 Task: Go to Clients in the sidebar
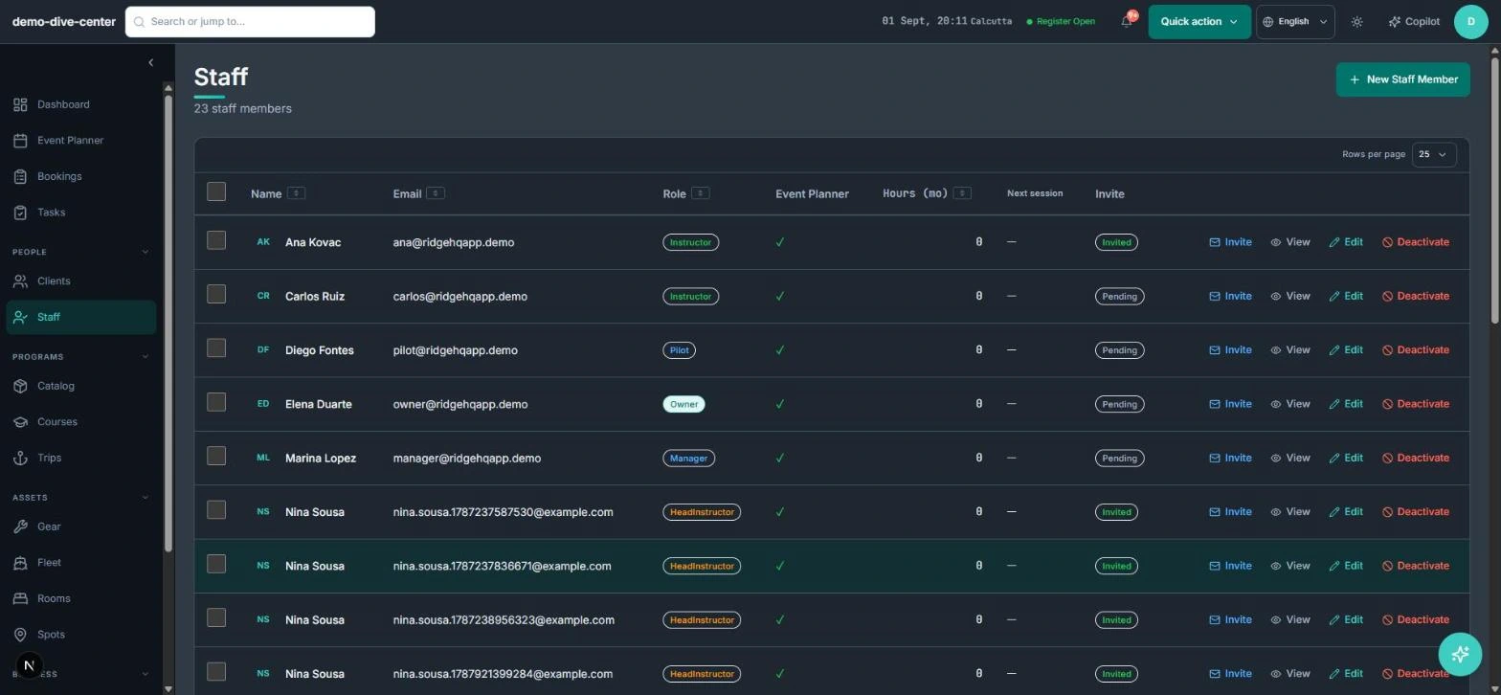(81, 281)
